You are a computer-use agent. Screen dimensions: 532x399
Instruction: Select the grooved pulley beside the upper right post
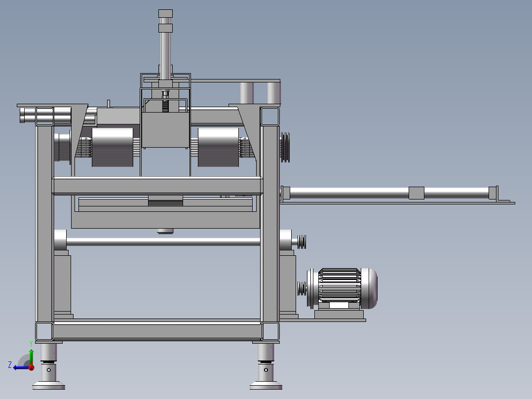[x=285, y=147]
